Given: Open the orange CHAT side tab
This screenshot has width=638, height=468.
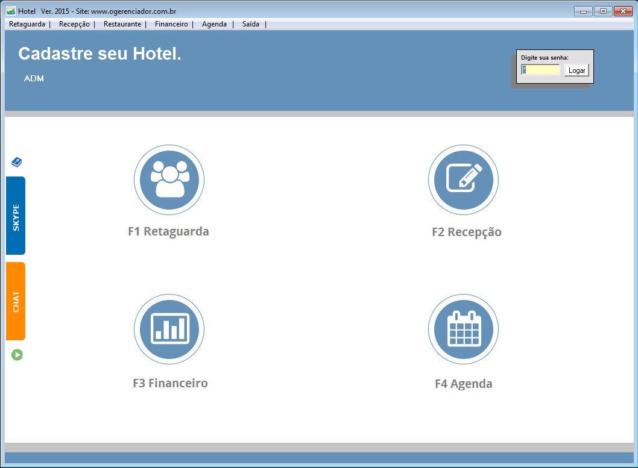Looking at the screenshot, I should coord(16,301).
